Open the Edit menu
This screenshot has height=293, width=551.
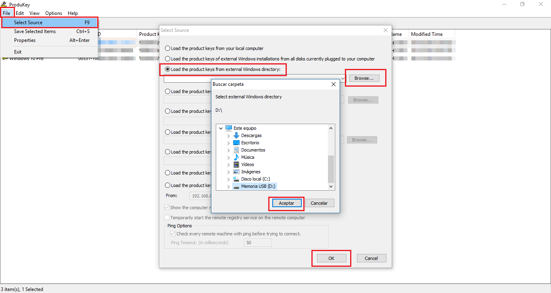(x=20, y=13)
